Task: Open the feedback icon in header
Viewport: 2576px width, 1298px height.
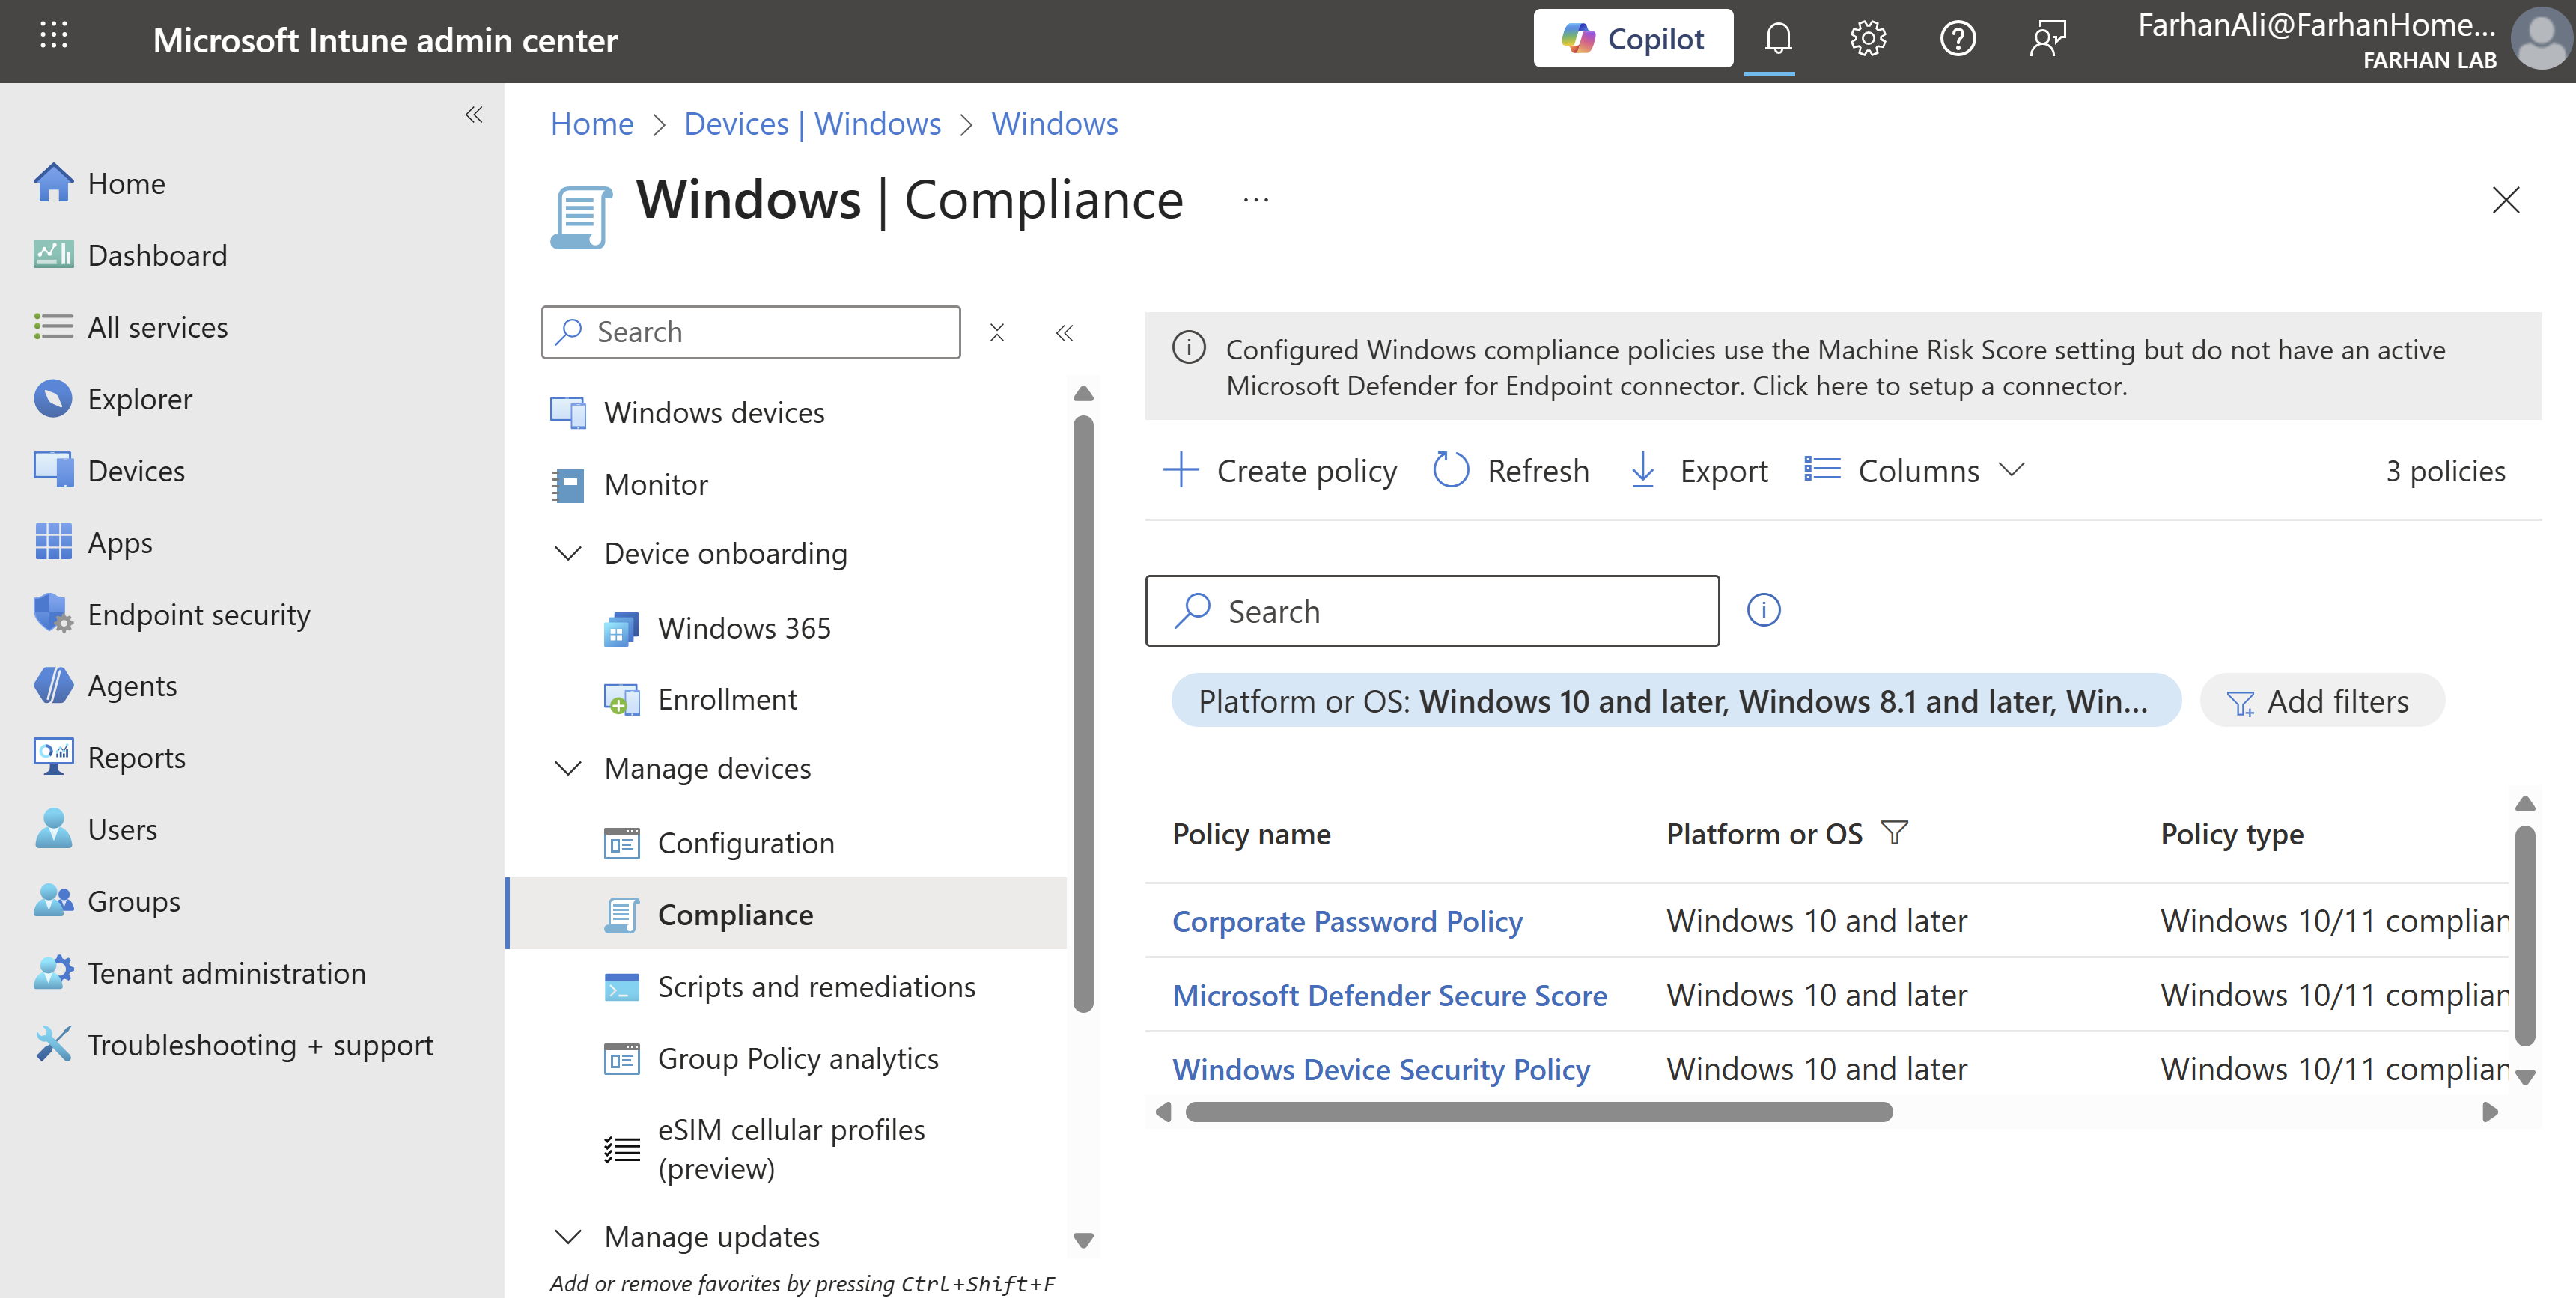Action: point(2047,39)
